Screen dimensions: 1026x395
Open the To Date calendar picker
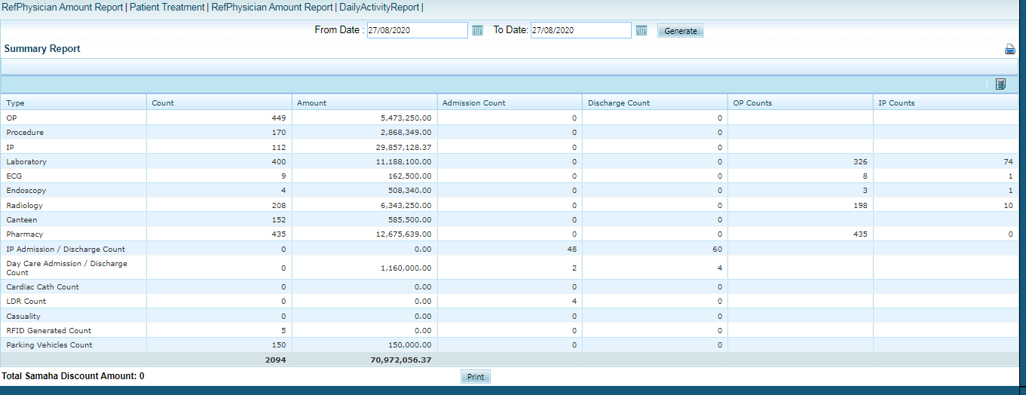tap(641, 31)
